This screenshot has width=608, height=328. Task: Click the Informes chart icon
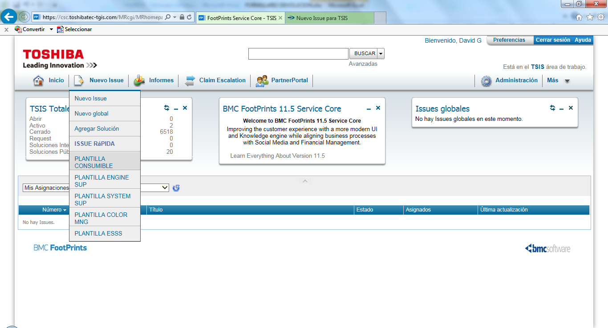pos(139,81)
